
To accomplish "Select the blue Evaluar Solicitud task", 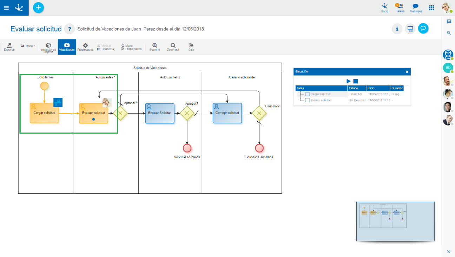I will pyautogui.click(x=160, y=113).
